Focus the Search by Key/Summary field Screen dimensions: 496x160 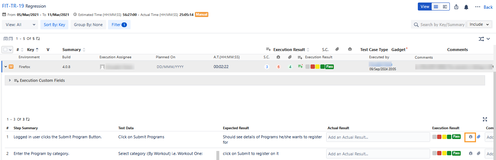pyautogui.click(x=442, y=25)
